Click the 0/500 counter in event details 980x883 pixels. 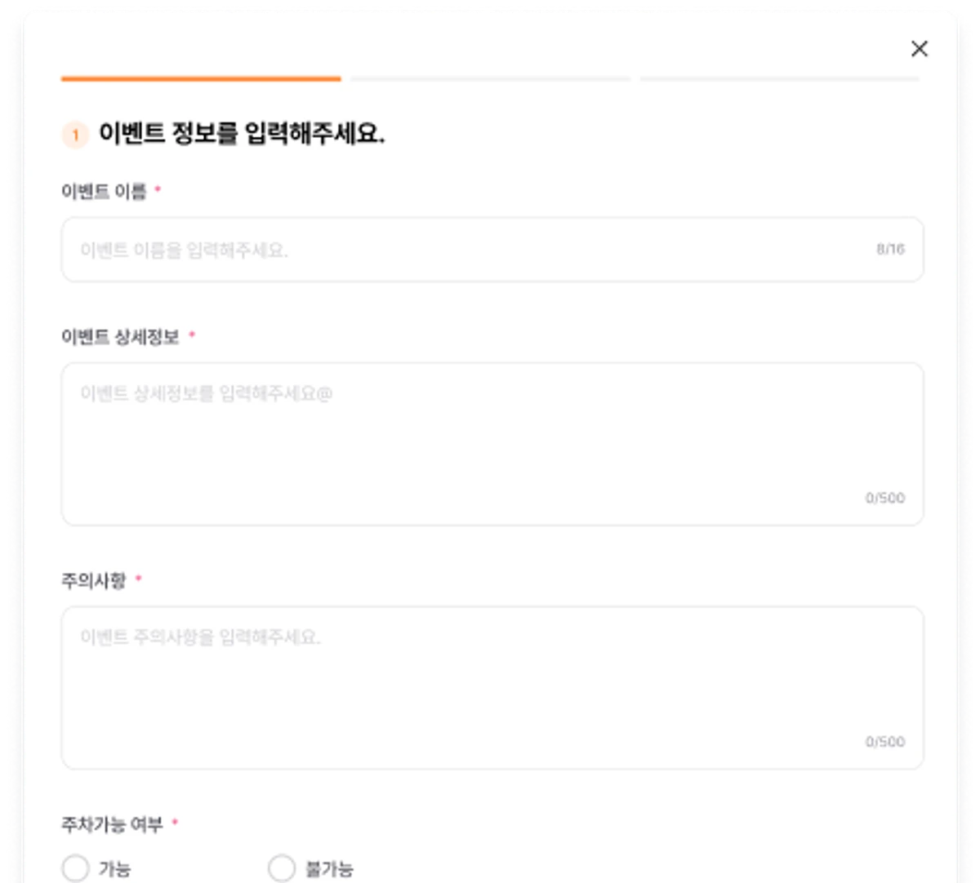pyautogui.click(x=885, y=498)
